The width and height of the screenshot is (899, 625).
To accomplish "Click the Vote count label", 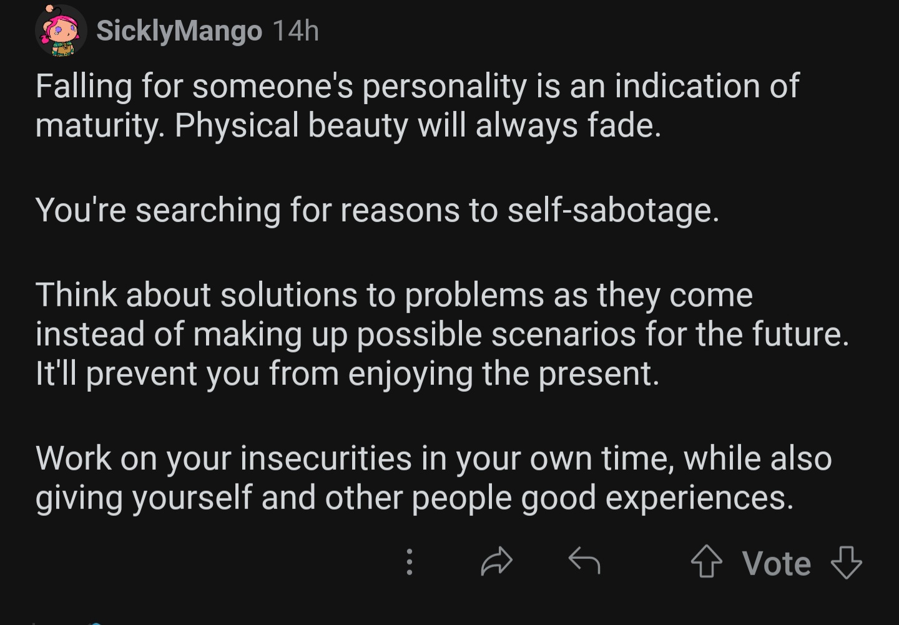I will pos(777,563).
